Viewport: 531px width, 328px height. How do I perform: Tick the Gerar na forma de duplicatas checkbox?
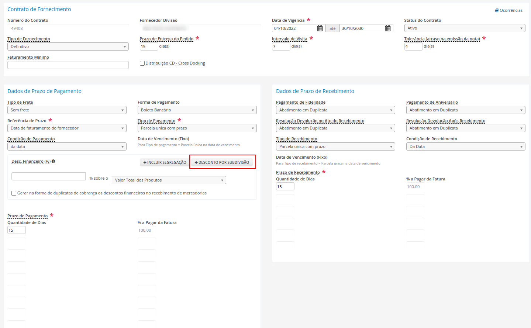pyautogui.click(x=14, y=193)
